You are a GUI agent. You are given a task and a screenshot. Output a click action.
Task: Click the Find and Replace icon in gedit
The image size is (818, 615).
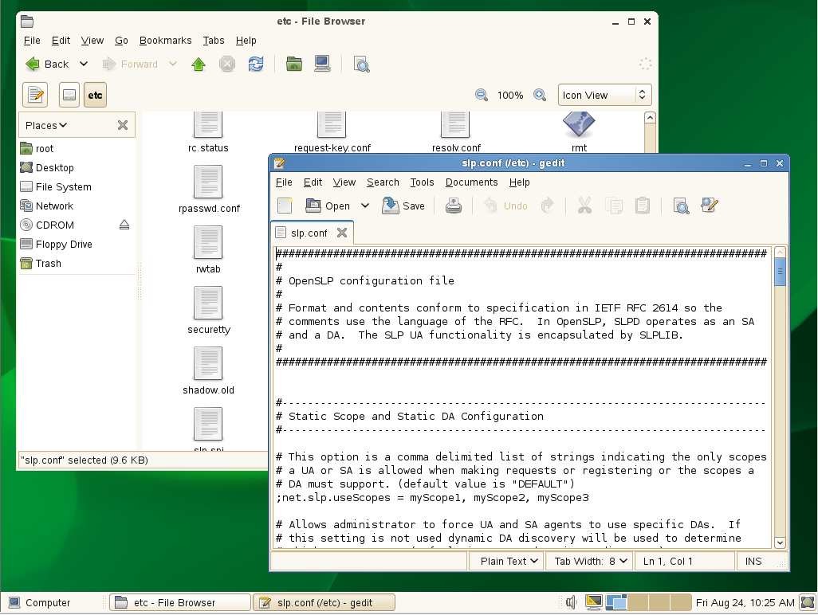710,206
